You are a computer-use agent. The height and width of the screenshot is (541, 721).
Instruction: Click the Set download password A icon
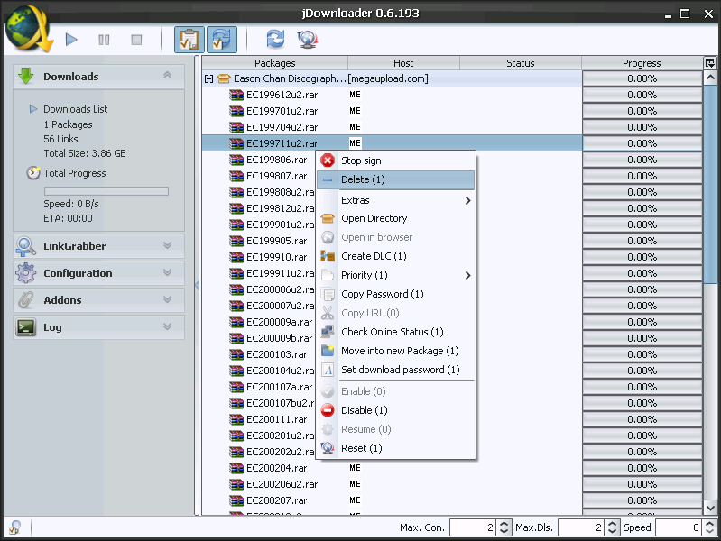coord(328,370)
